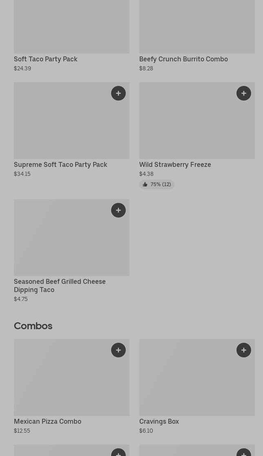
Task: Click the Combos section heading
Action: click(33, 326)
